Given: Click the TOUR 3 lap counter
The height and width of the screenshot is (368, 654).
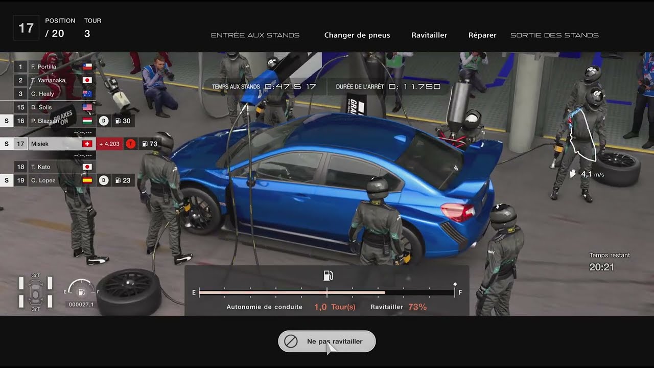Looking at the screenshot, I should coord(92,28).
